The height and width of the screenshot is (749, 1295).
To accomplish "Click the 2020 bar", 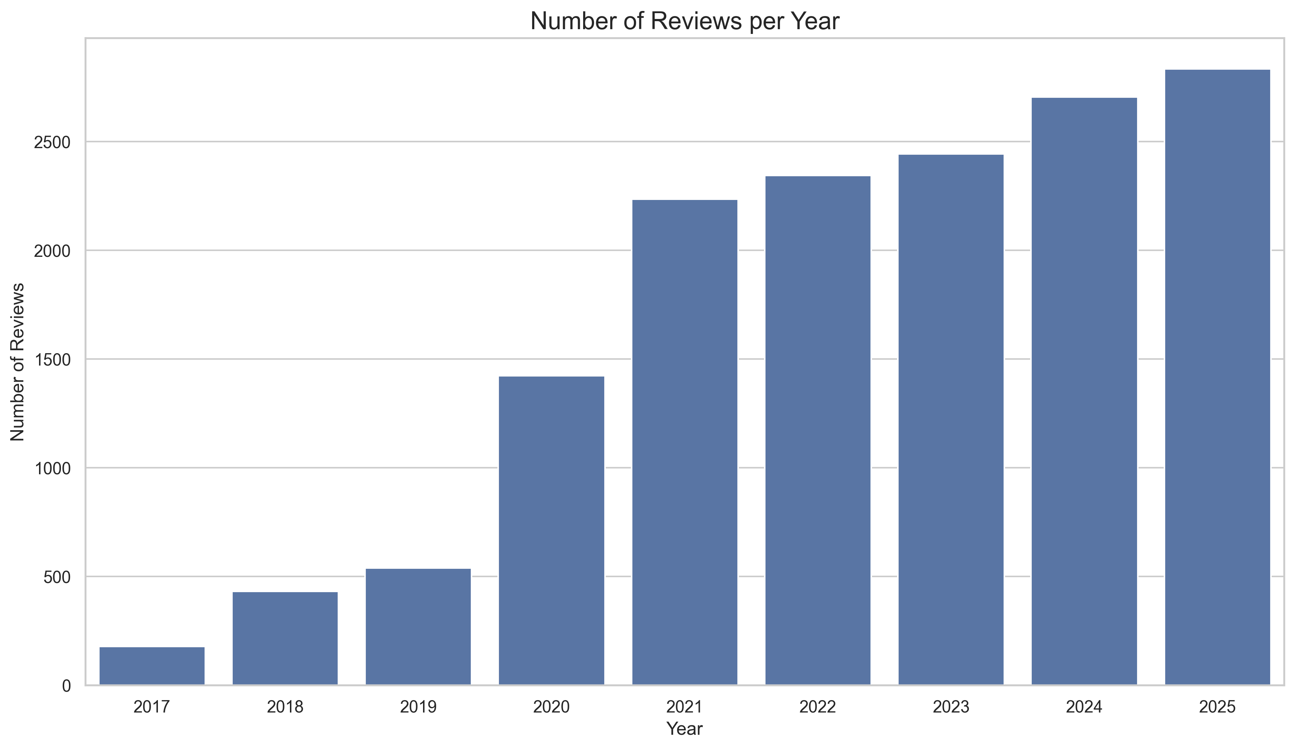I will point(551,530).
